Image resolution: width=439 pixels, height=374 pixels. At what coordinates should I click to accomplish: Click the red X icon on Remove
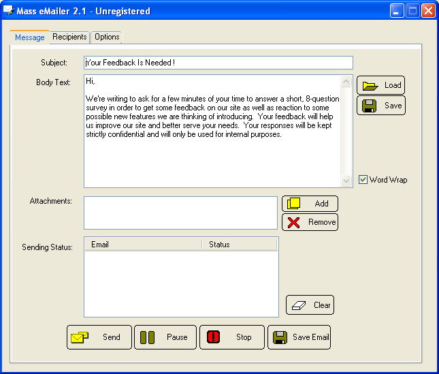[x=293, y=223]
